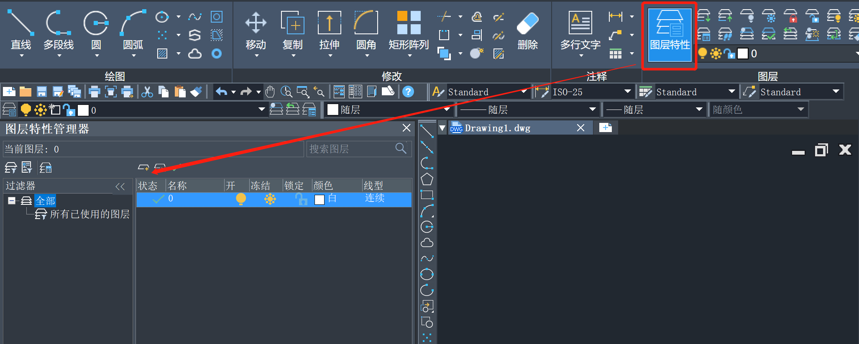
Task: Toggle lightbulb in layer toolbar dropdown row
Action: 26,110
